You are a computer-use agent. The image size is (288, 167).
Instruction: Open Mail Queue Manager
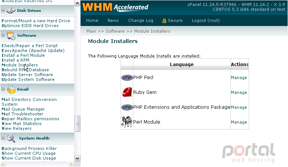coord(23,109)
